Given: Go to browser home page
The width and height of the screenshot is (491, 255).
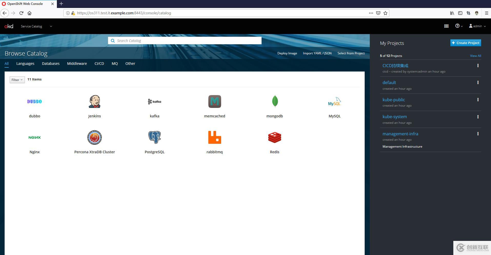Looking at the screenshot, I should [29, 13].
